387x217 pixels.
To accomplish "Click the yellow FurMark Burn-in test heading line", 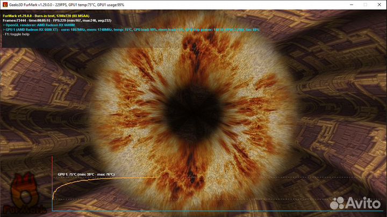I will [x=46, y=16].
